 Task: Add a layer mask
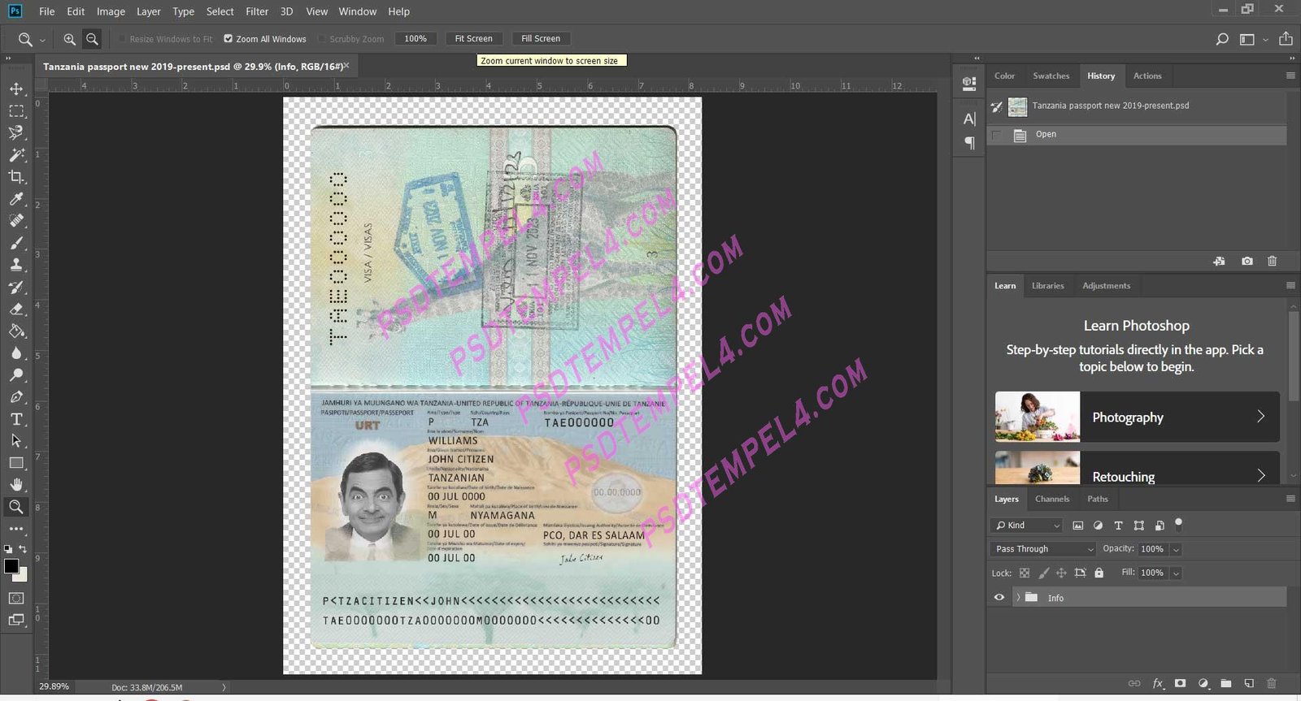[1180, 684]
